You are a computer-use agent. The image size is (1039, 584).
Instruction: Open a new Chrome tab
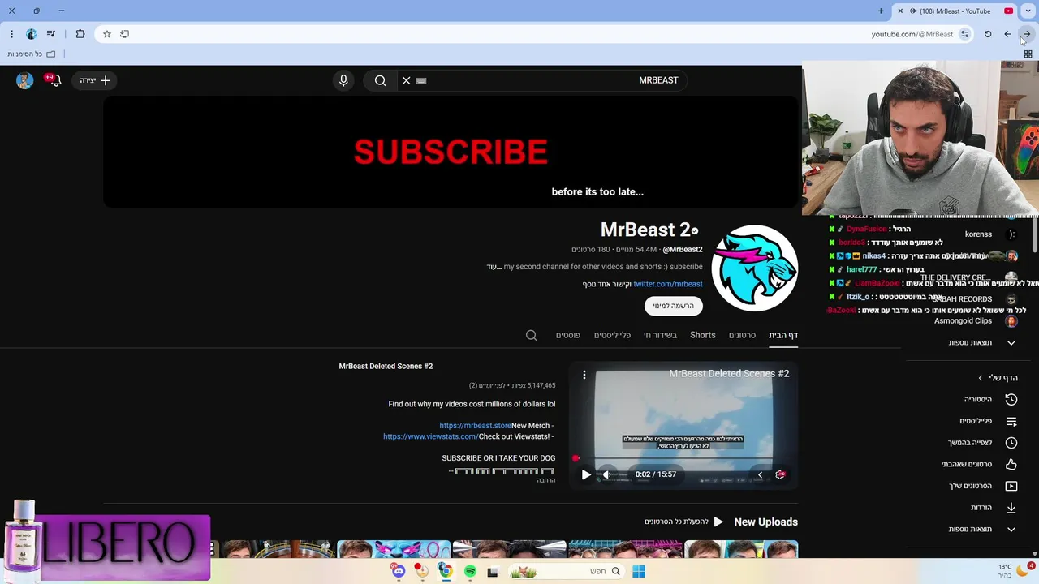[x=881, y=11]
